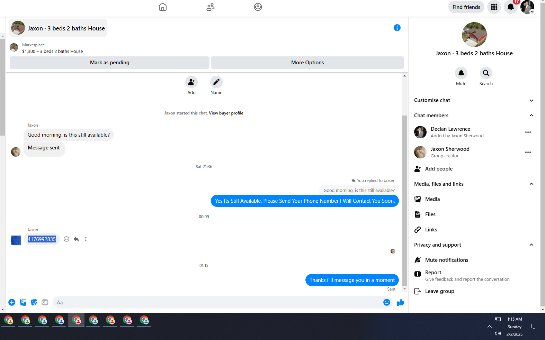The height and width of the screenshot is (340, 545).
Task: Open emoji picker in message box
Action: (386, 302)
